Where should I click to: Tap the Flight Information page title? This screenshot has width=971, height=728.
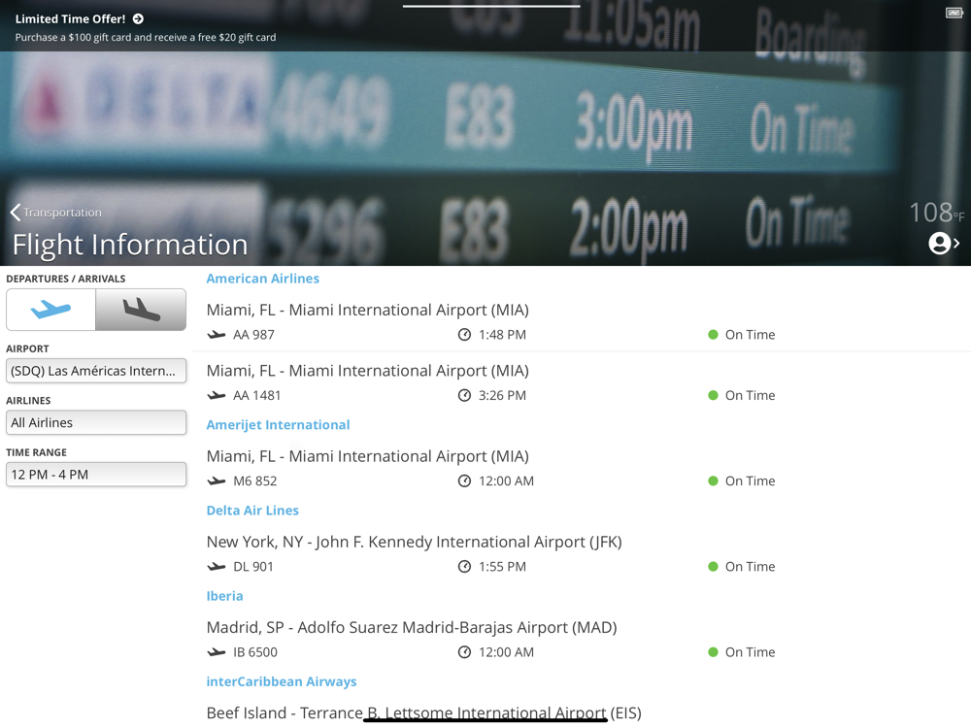130,245
